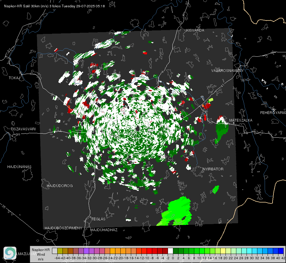Click the Napkor-HR Wind m/s legend label
The width and height of the screenshot is (286, 263).
[x=41, y=255]
